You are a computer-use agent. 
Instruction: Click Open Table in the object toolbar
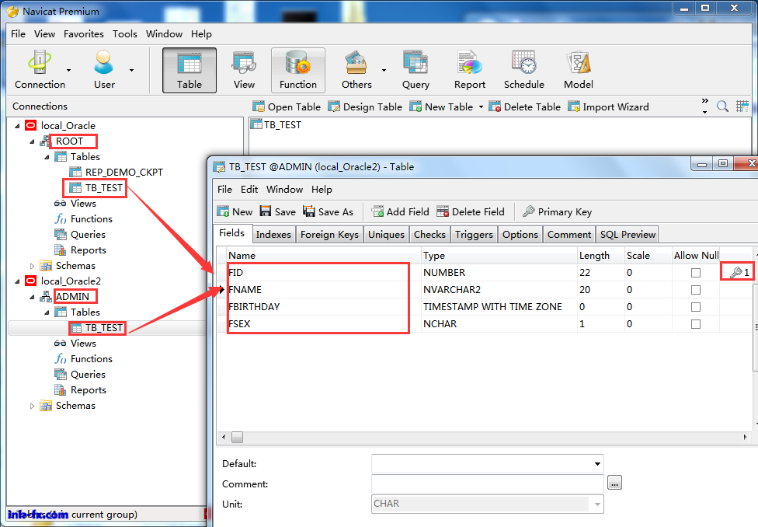pos(287,107)
